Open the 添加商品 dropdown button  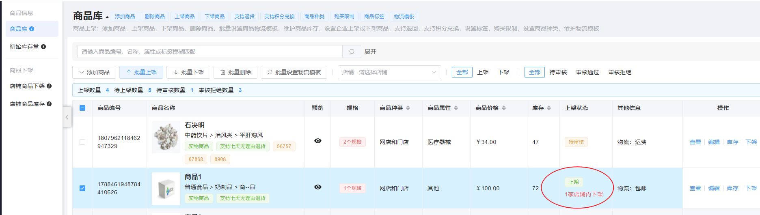94,72
